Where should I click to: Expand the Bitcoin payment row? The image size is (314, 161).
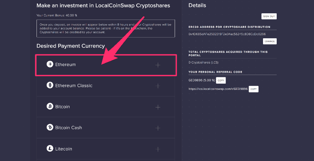click(158, 107)
